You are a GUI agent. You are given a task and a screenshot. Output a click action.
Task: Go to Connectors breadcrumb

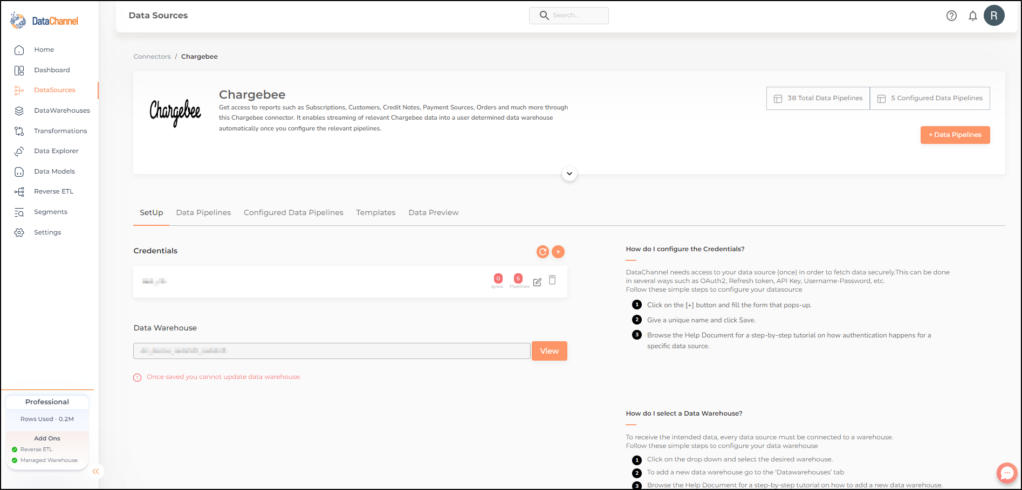(x=152, y=57)
